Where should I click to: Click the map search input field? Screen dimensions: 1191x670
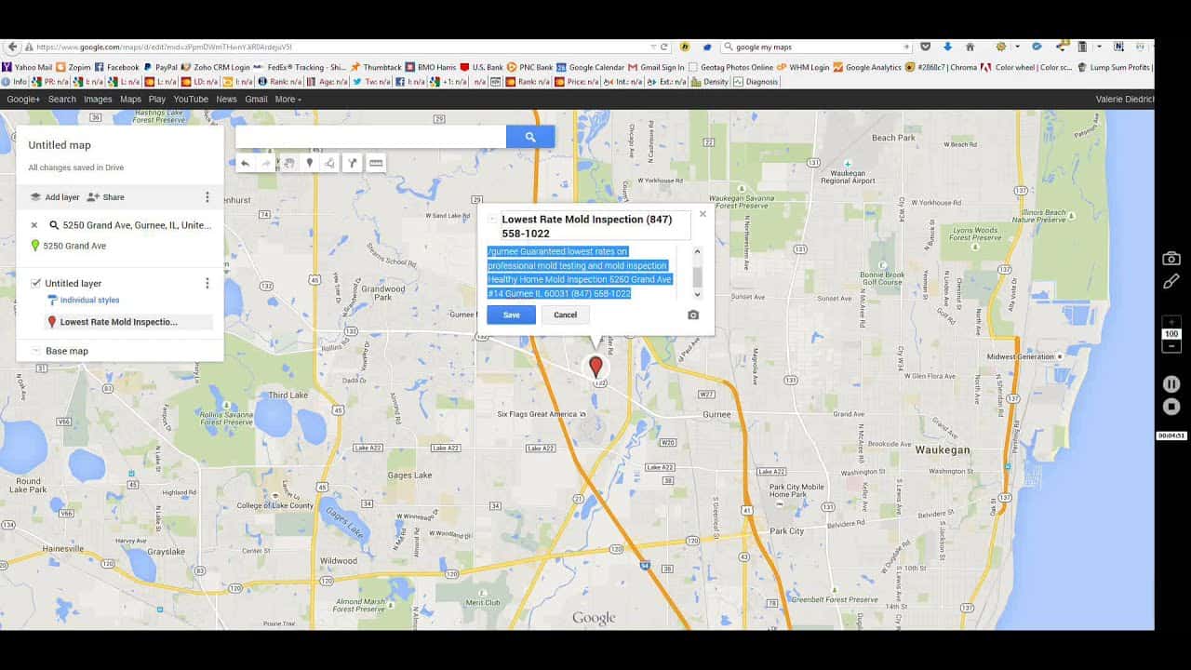[x=370, y=137]
